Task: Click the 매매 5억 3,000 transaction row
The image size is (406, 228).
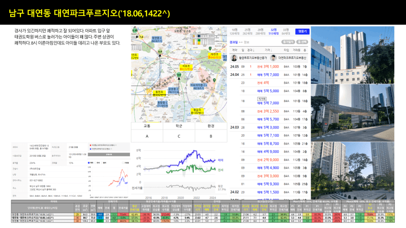Action: pyautogui.click(x=269, y=127)
